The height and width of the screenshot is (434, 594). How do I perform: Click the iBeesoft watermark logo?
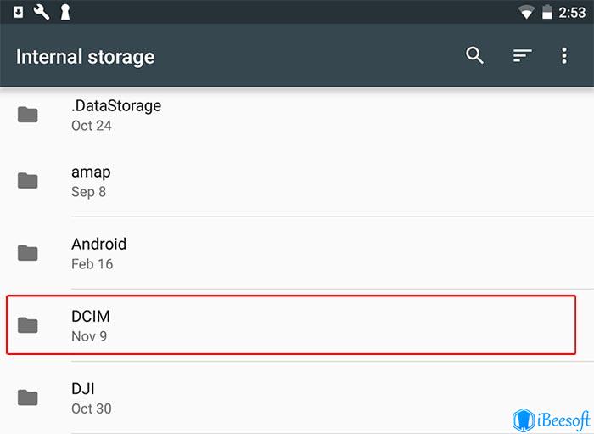(552, 420)
